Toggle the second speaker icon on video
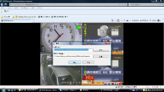The width and height of the screenshot is (164, 92). tap(70, 27)
